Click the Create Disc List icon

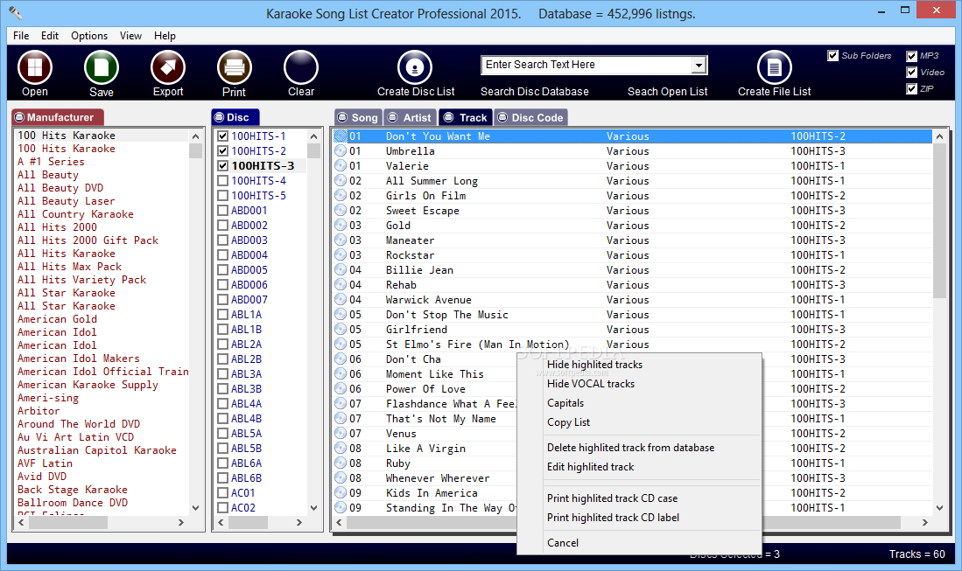(x=415, y=67)
